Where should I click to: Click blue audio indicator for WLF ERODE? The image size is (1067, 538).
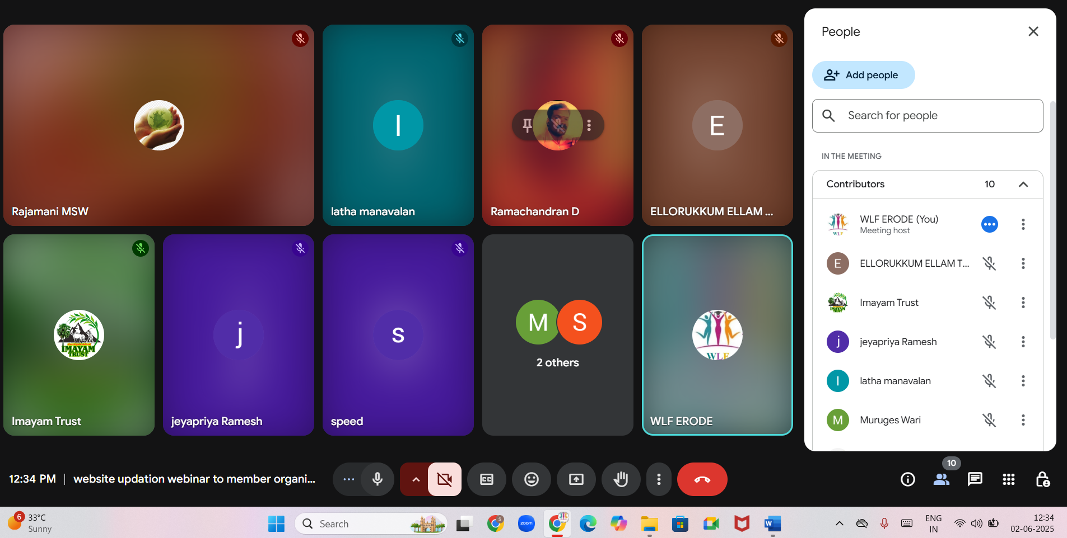990,224
